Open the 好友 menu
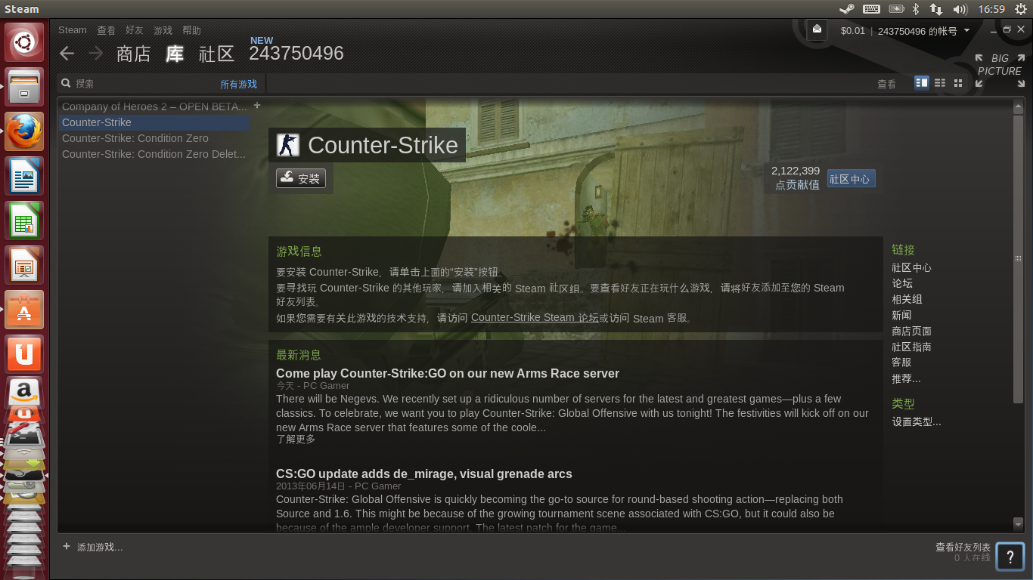 (135, 30)
